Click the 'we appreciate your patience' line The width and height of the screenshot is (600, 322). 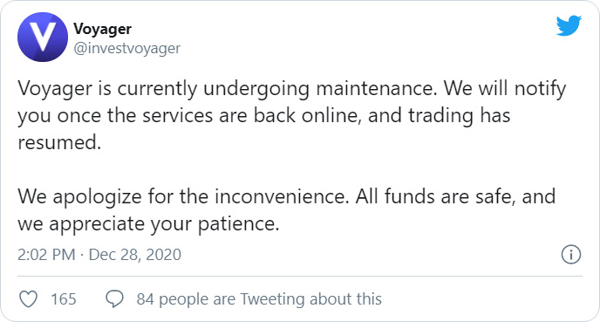(x=148, y=224)
